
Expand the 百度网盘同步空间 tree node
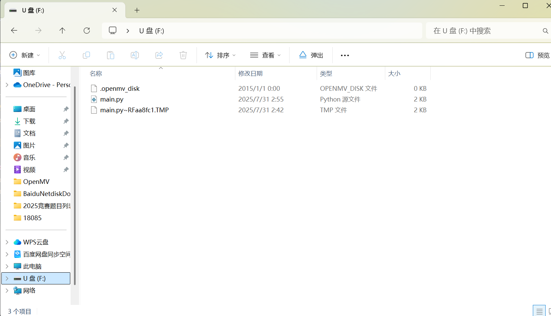coord(7,254)
